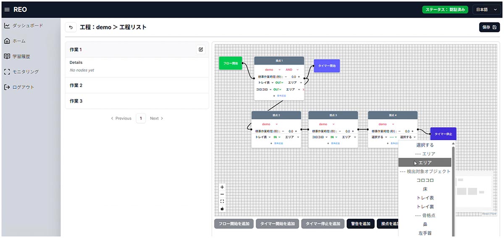Zoom out on the flow canvas
Image resolution: width=504 pixels, height=238 pixels.
pyautogui.click(x=222, y=194)
